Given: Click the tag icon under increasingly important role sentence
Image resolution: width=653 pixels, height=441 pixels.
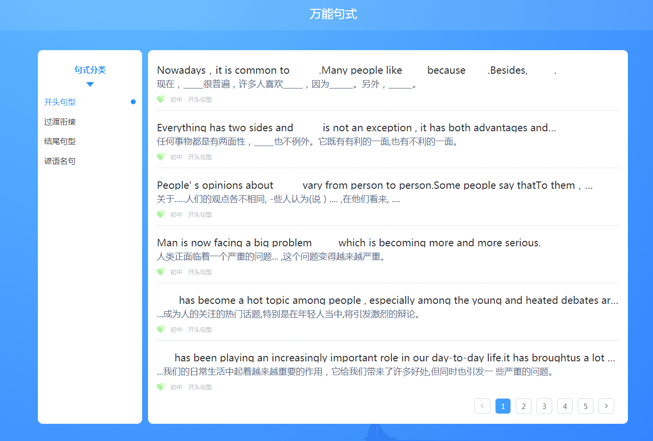Looking at the screenshot, I should coord(160,387).
